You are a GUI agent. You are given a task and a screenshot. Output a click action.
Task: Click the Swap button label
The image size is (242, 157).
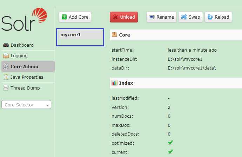point(194,17)
